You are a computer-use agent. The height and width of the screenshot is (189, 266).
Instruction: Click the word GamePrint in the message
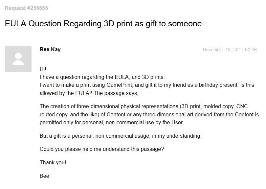coord(119,85)
